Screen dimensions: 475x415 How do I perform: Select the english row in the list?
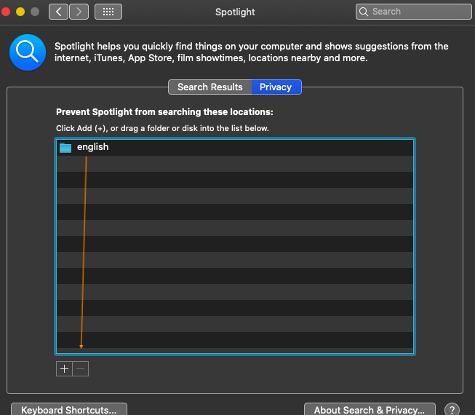(x=235, y=148)
